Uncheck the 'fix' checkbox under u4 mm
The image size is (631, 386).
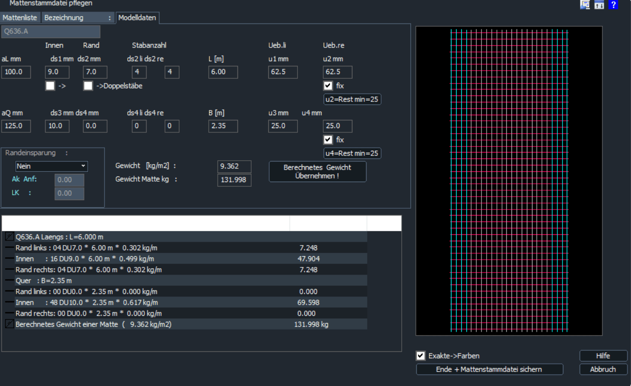(x=328, y=140)
